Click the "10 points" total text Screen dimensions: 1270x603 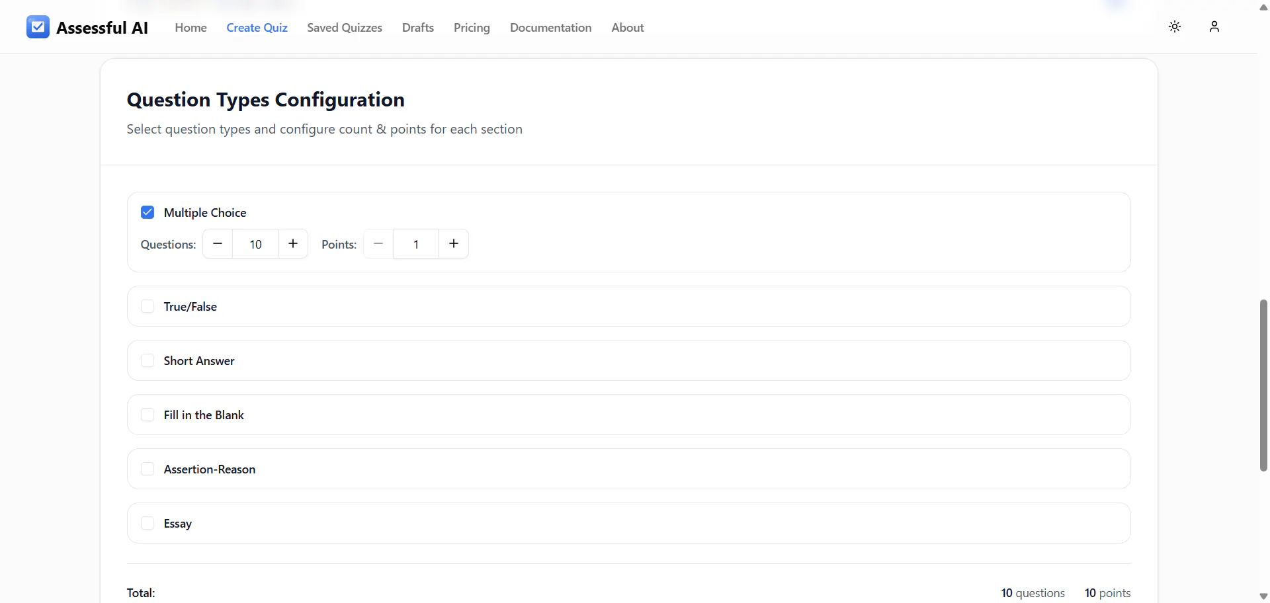pyautogui.click(x=1108, y=593)
